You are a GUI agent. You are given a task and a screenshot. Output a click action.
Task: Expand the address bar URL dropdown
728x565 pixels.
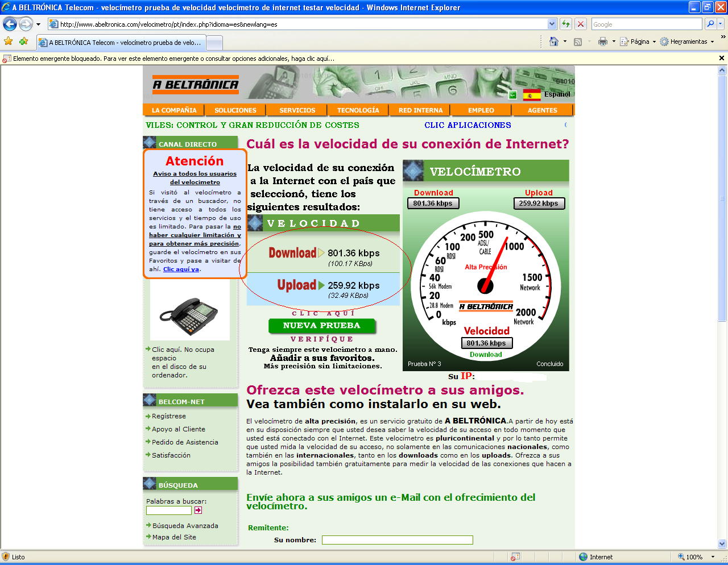(552, 24)
